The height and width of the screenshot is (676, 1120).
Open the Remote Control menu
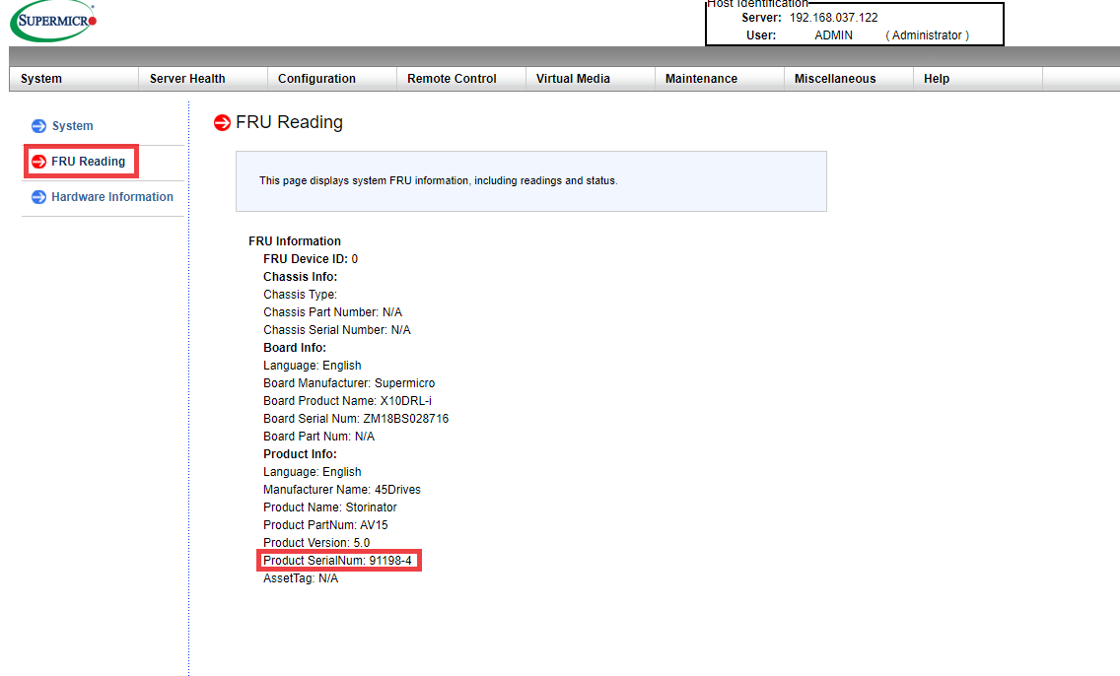tap(452, 79)
